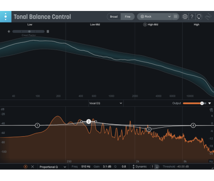Switch to Fine view mode

(x=127, y=17)
